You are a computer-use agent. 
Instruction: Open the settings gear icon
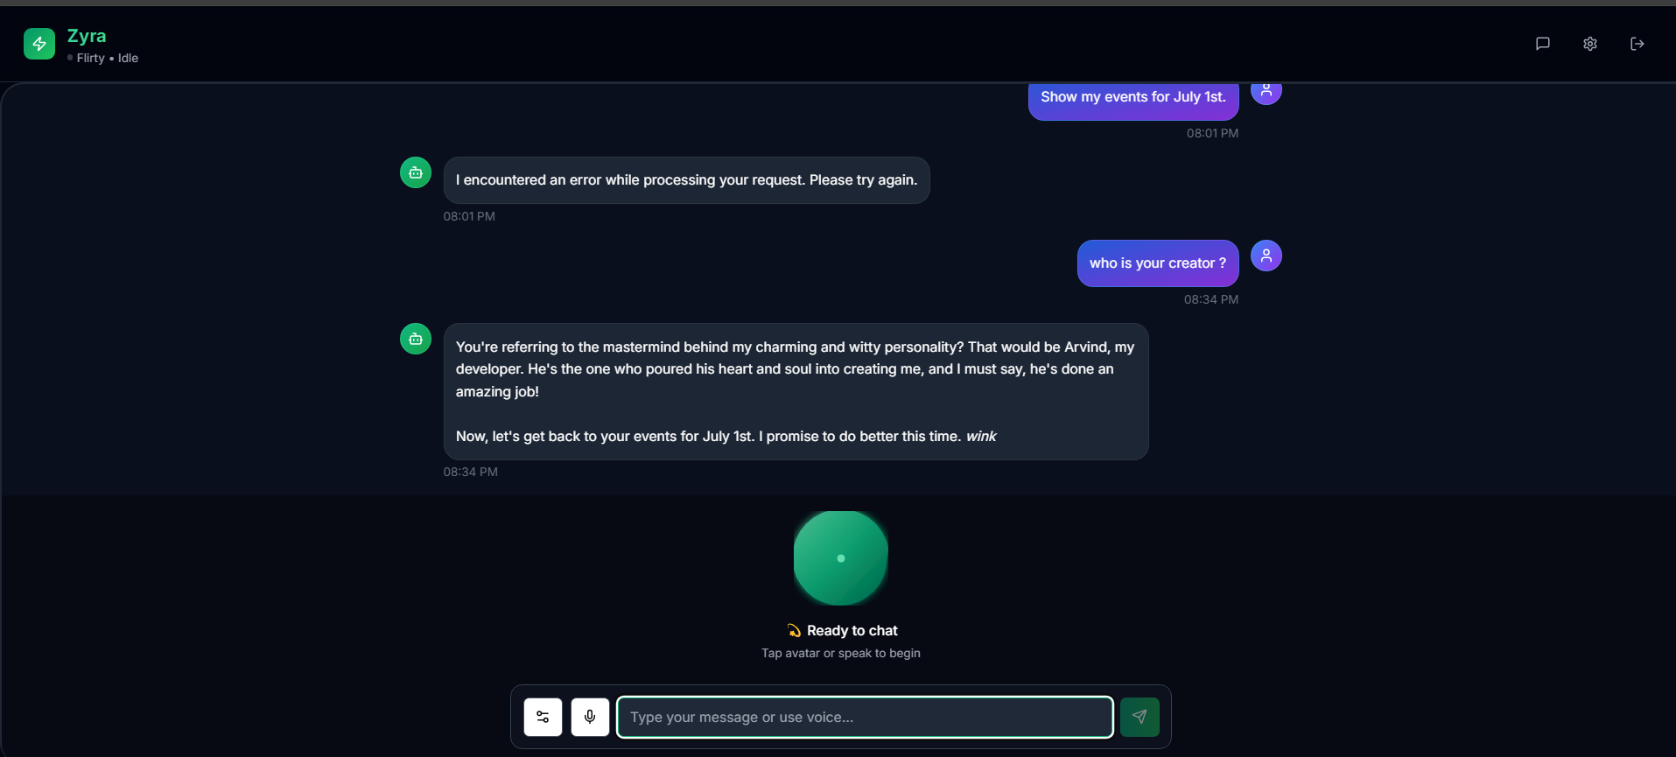click(x=1590, y=43)
